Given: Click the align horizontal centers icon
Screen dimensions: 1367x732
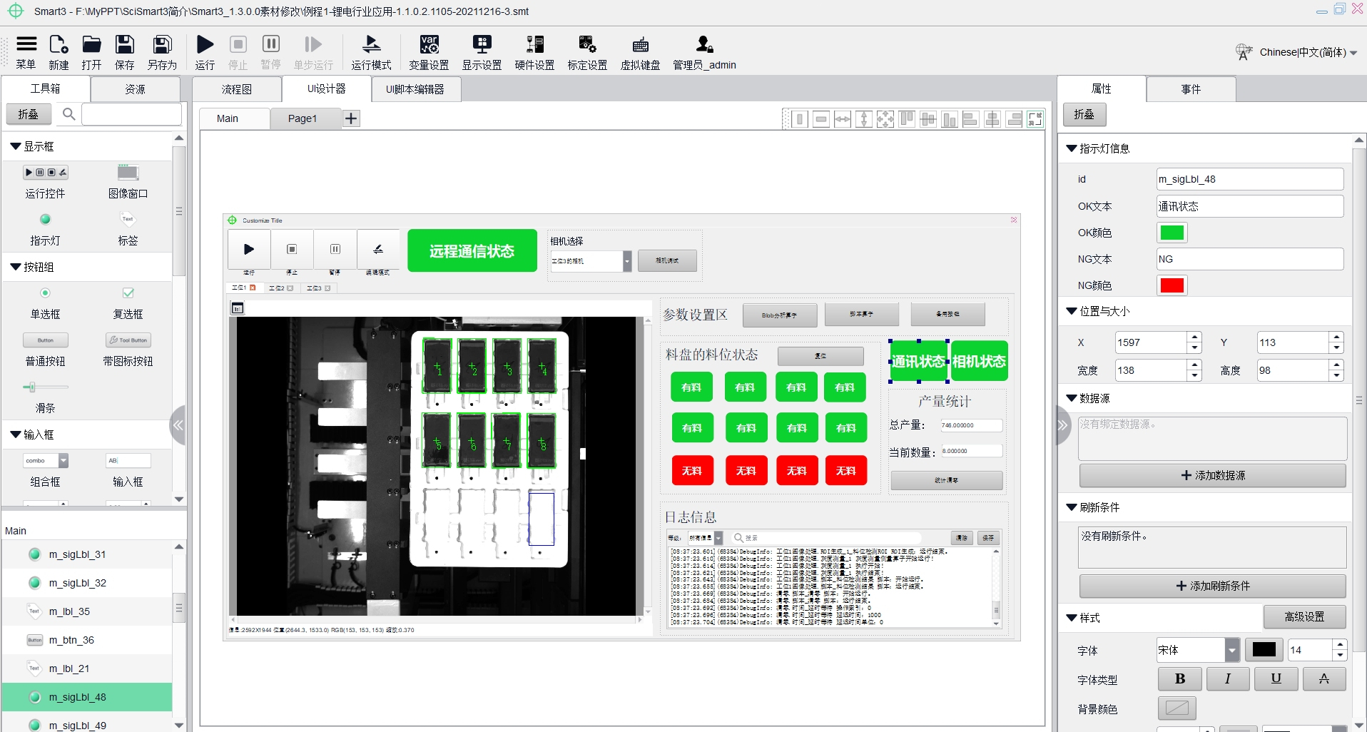Looking at the screenshot, I should point(992,119).
